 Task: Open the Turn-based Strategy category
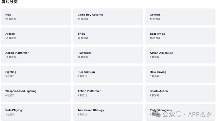(108, 112)
